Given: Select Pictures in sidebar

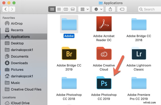Looking at the screenshot, I should point(24,69).
